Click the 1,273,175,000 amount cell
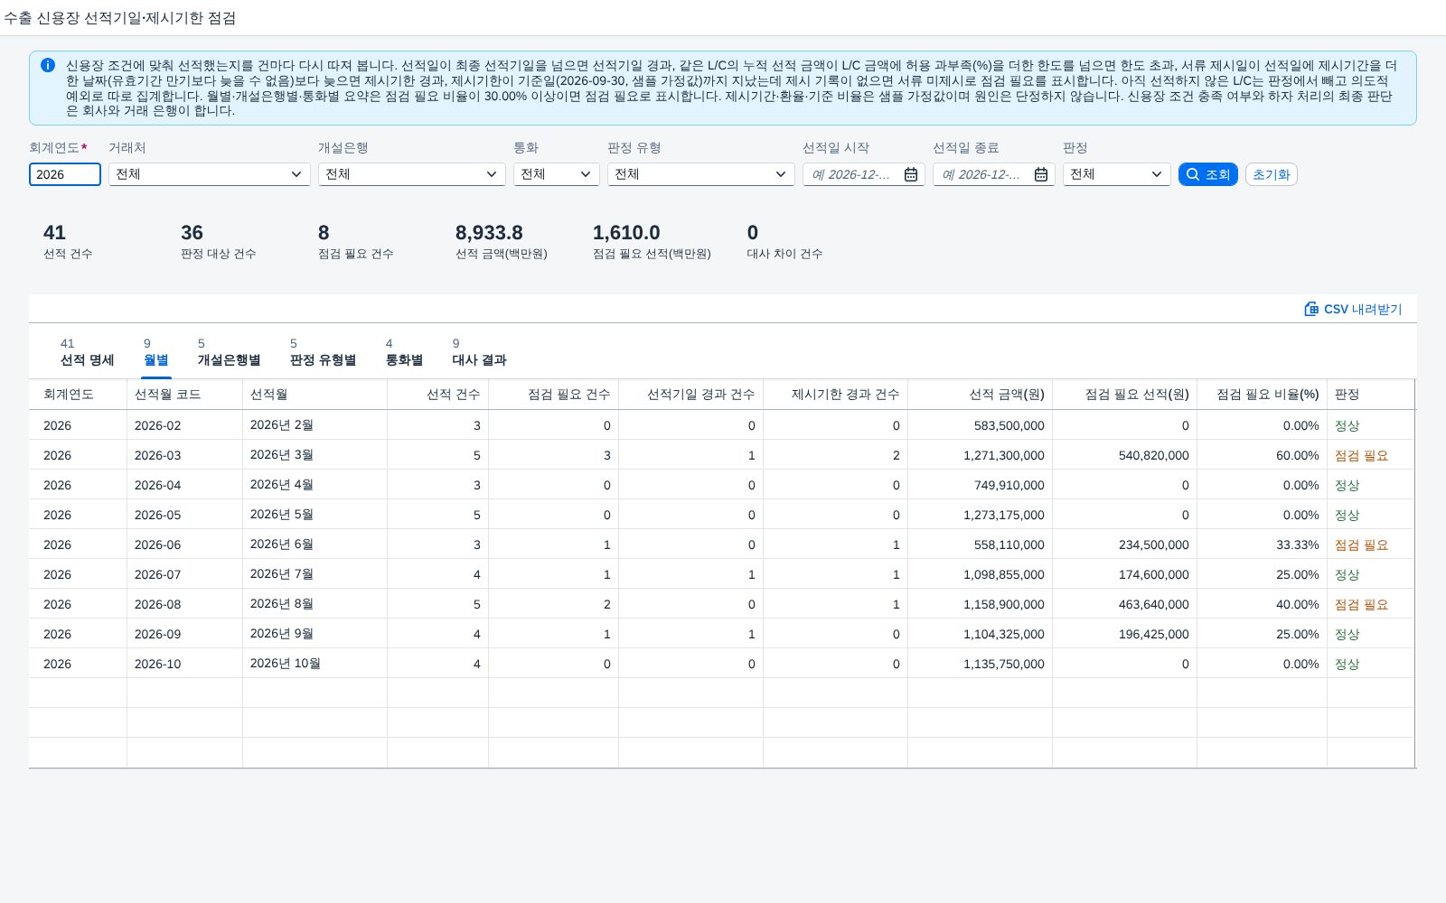Viewport: 1446px width, 903px height. [980, 515]
